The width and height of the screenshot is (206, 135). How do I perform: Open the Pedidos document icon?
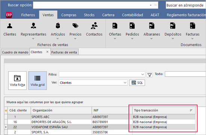click(x=132, y=25)
